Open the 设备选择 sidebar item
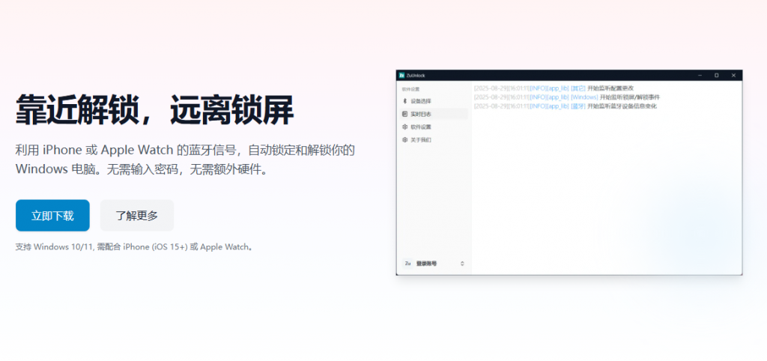The image size is (767, 361). 421,101
